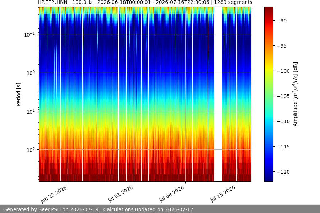The image size is (320, 213).
Task: Click the 'Jul 08 2026' x-axis label
Action: pos(172,194)
